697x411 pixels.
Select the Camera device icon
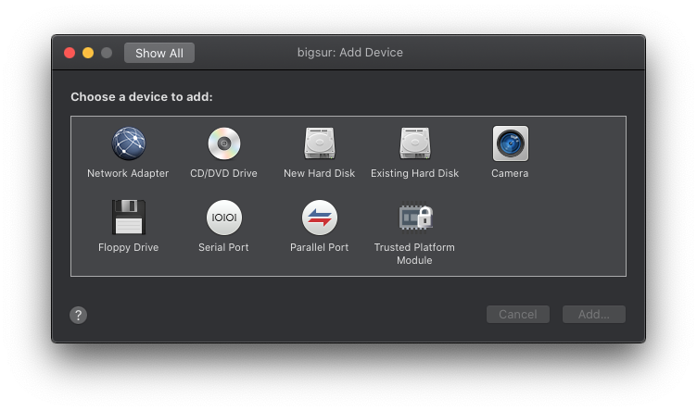510,143
